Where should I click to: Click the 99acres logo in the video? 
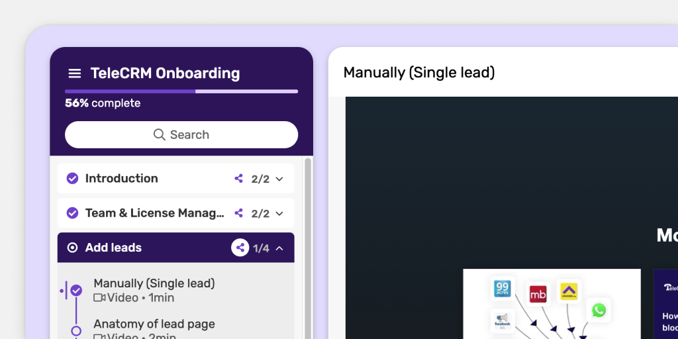502,289
